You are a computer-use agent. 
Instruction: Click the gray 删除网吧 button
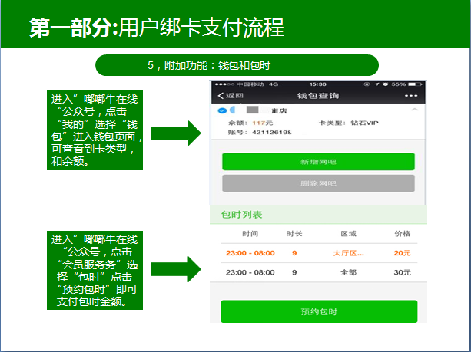click(318, 183)
